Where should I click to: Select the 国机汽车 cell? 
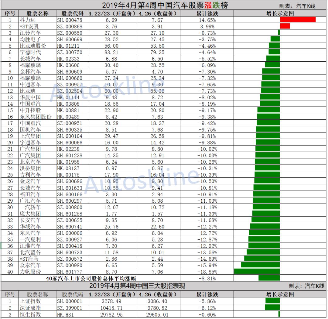[x=37, y=130]
